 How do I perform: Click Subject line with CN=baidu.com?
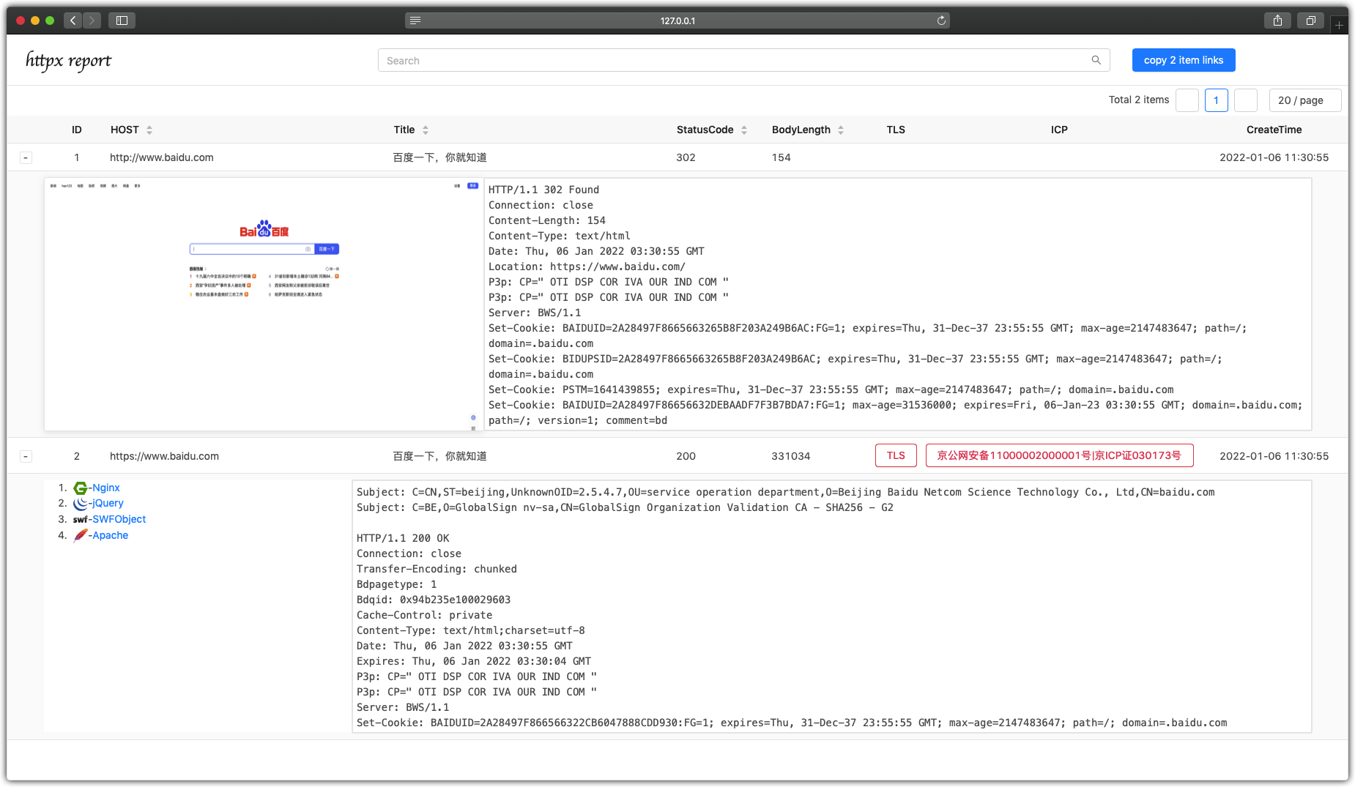[x=785, y=492]
